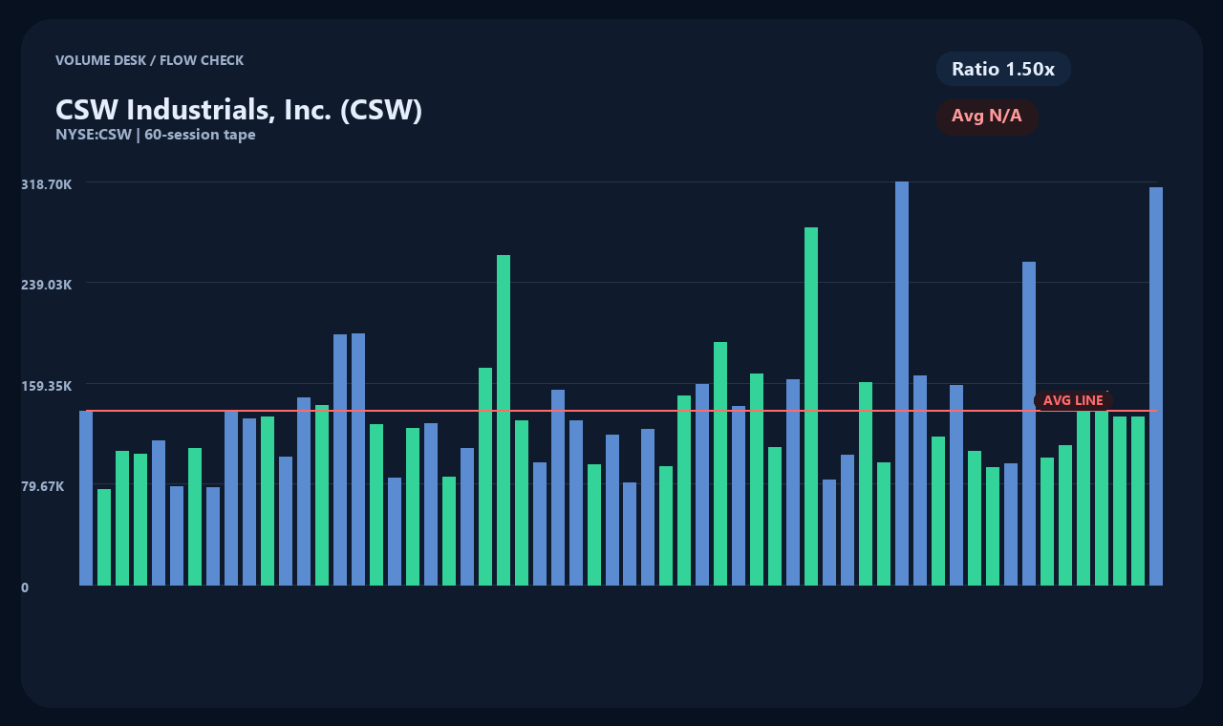Screen dimensions: 1223x726
Task: Click the CSW Industries, Inc. (CSW) title
Action: 239,110
